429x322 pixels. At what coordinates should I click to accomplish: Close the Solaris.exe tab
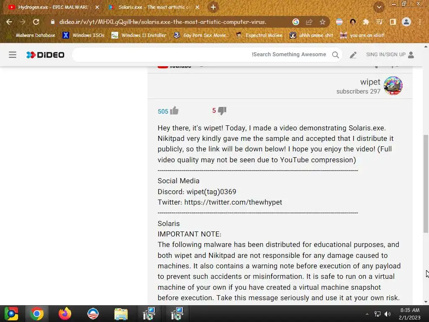tap(197, 8)
